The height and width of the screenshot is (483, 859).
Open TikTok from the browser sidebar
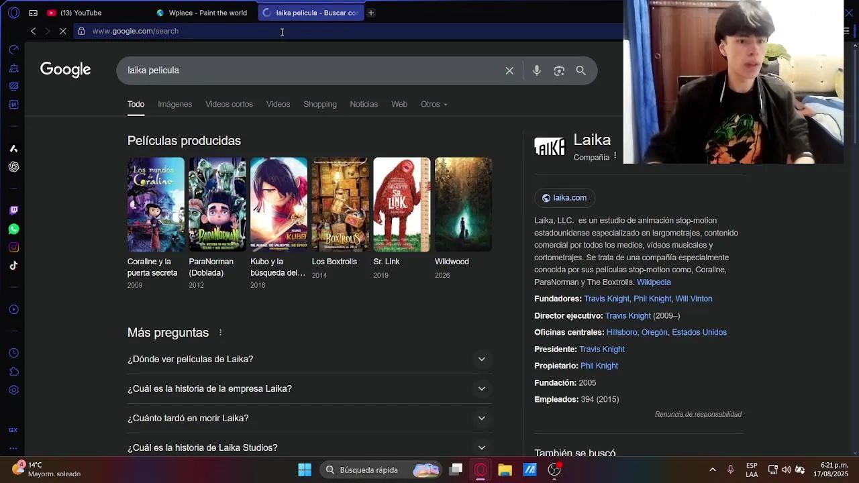click(13, 266)
